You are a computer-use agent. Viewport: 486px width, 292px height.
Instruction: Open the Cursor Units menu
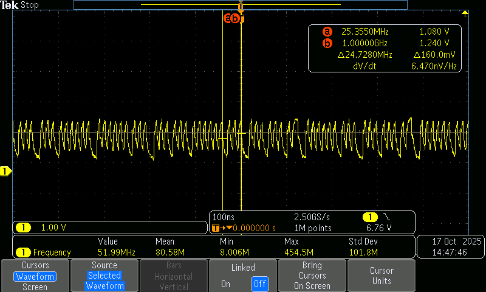pyautogui.click(x=381, y=276)
